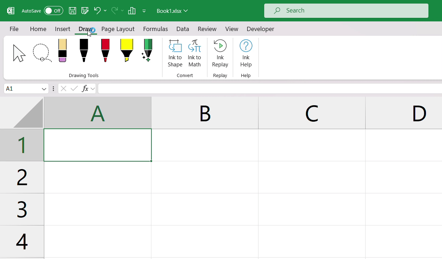The image size is (442, 259).
Task: Click the chart icon in quick access toolbar
Action: [132, 11]
